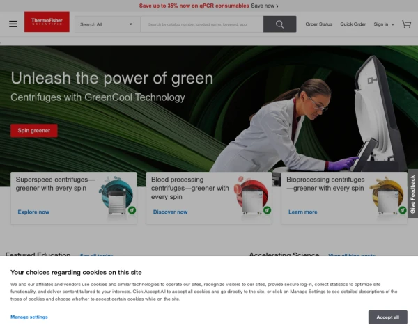Screen dimensions: 418x334
Task: Open the shopping cart icon
Action: tap(407, 24)
